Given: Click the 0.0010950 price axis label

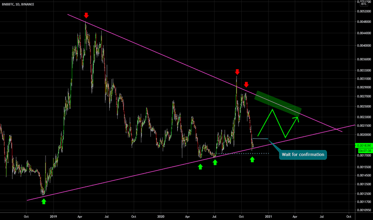Looking at the screenshot, I should (364, 210).
